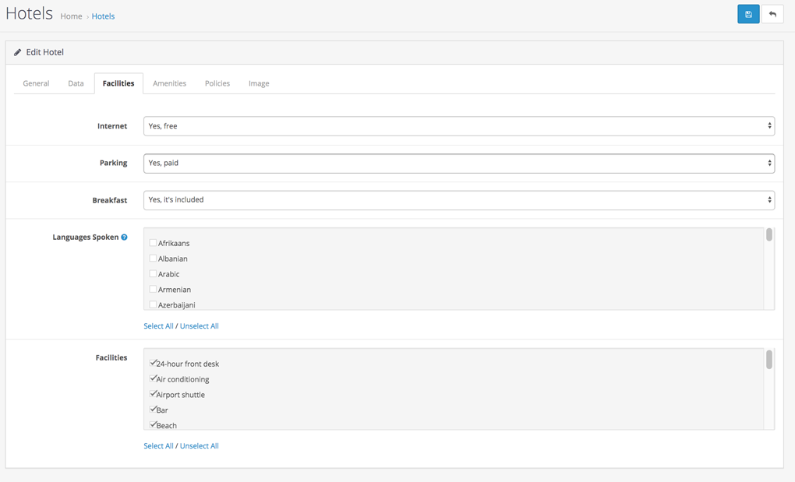Uncheck the 24-hour front desk checkbox
The height and width of the screenshot is (482, 795).
153,363
